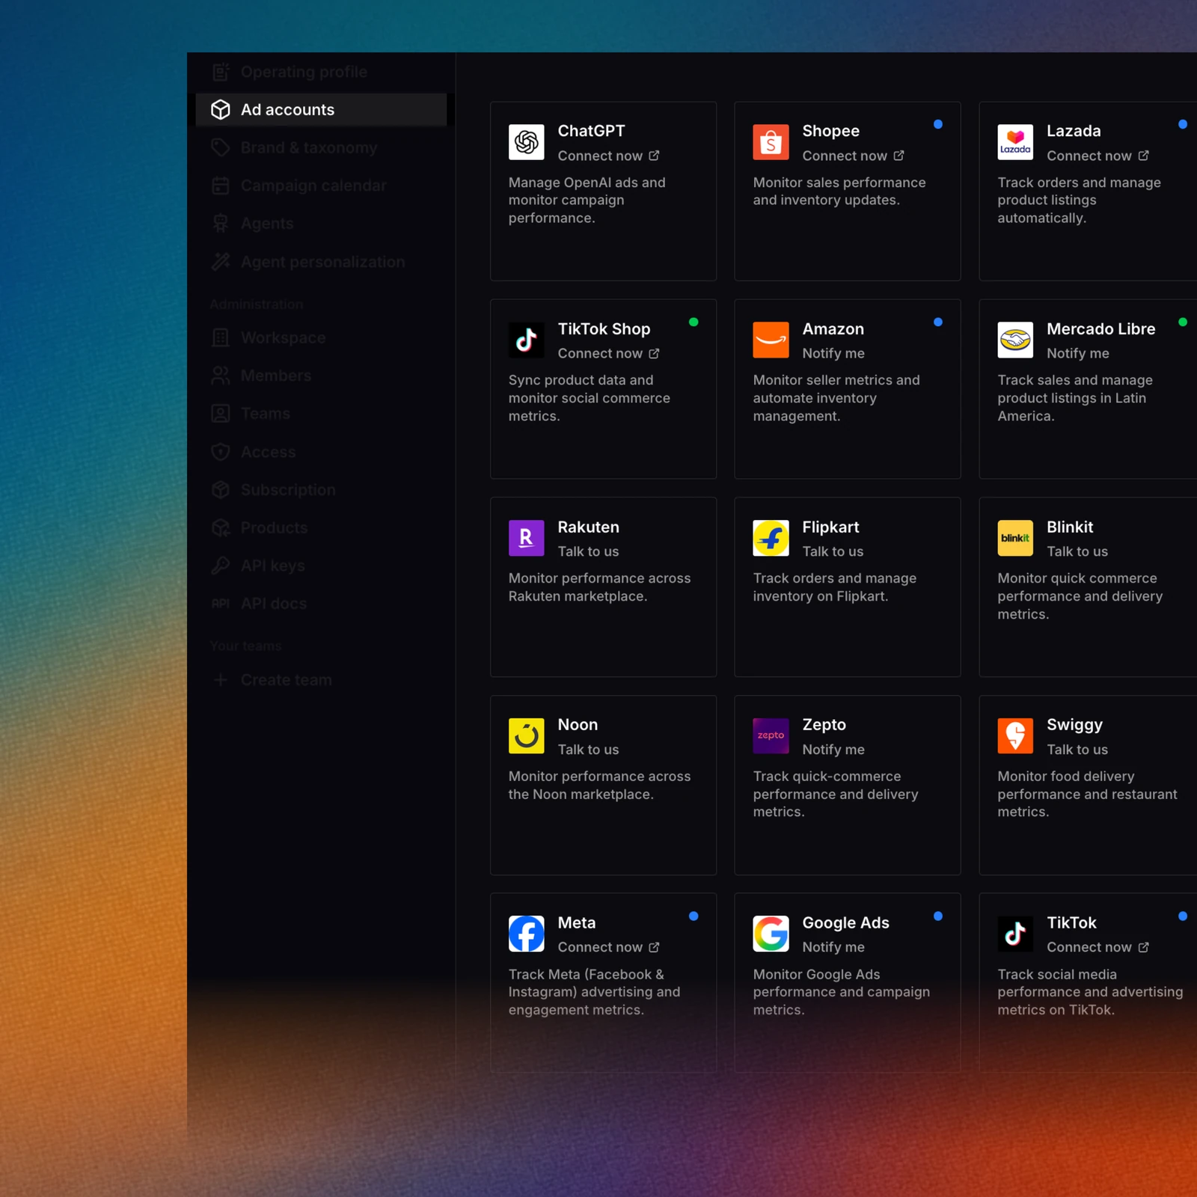The width and height of the screenshot is (1197, 1197).
Task: Connect now for ChatGPT
Action: [x=609, y=156]
